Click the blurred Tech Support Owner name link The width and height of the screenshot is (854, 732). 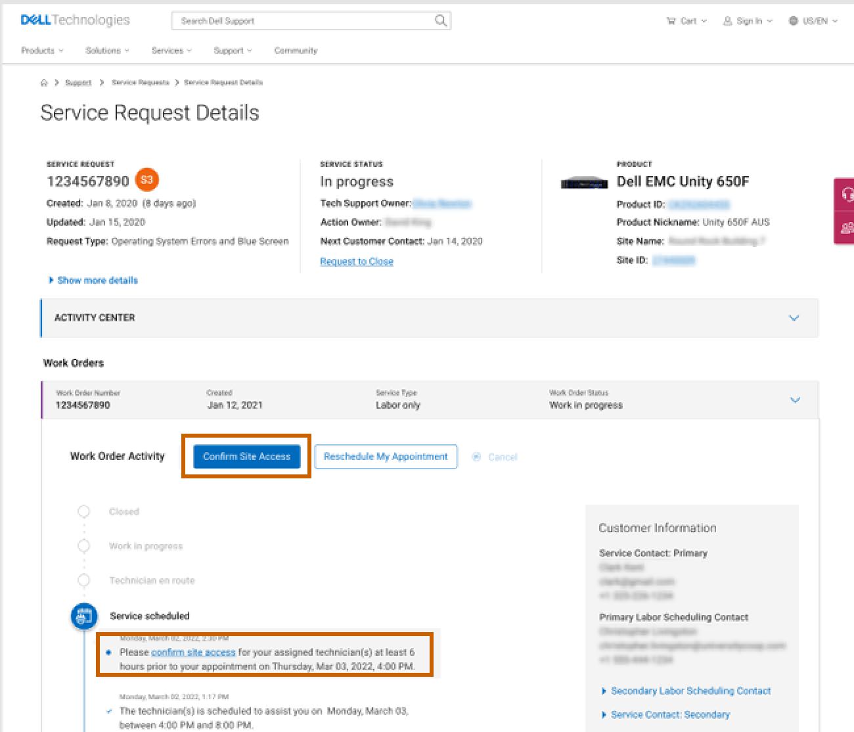click(x=442, y=204)
